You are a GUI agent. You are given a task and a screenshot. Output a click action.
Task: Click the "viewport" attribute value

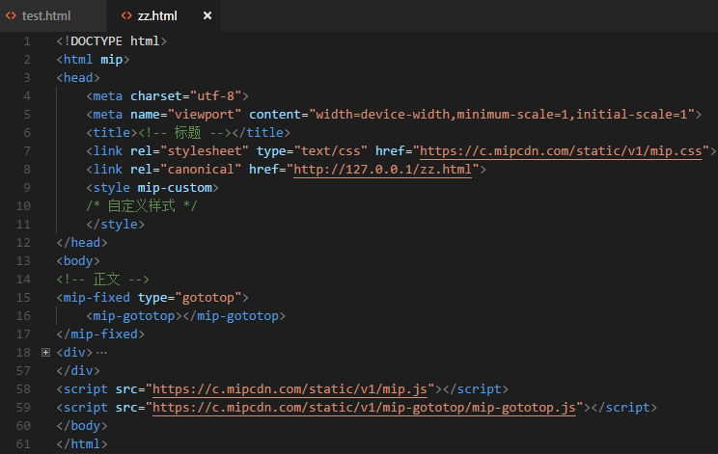pyautogui.click(x=205, y=115)
